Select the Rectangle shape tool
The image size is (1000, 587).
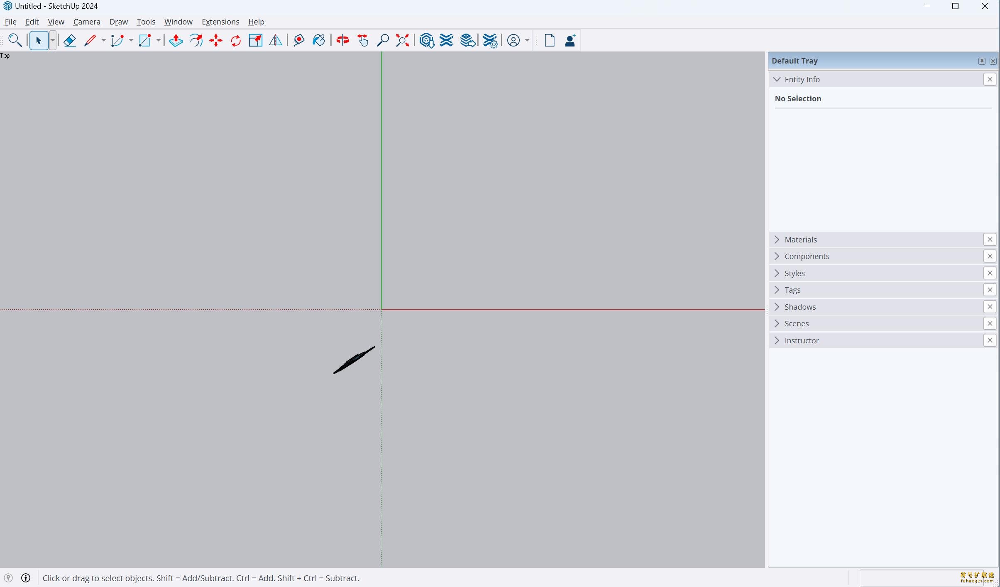point(144,40)
